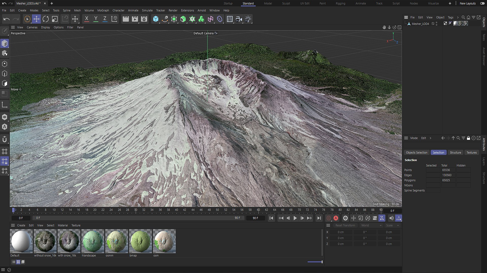This screenshot has height=273, width=487.
Task: Click the Enable Snap magnet icon
Action: (5, 139)
